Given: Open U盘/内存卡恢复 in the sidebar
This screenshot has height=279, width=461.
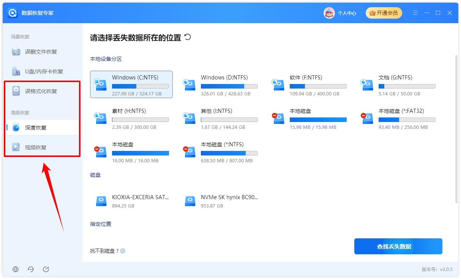Looking at the screenshot, I should [43, 71].
